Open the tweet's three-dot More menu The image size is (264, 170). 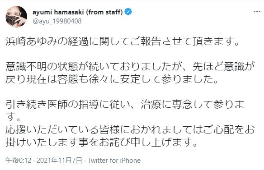pos(257,12)
